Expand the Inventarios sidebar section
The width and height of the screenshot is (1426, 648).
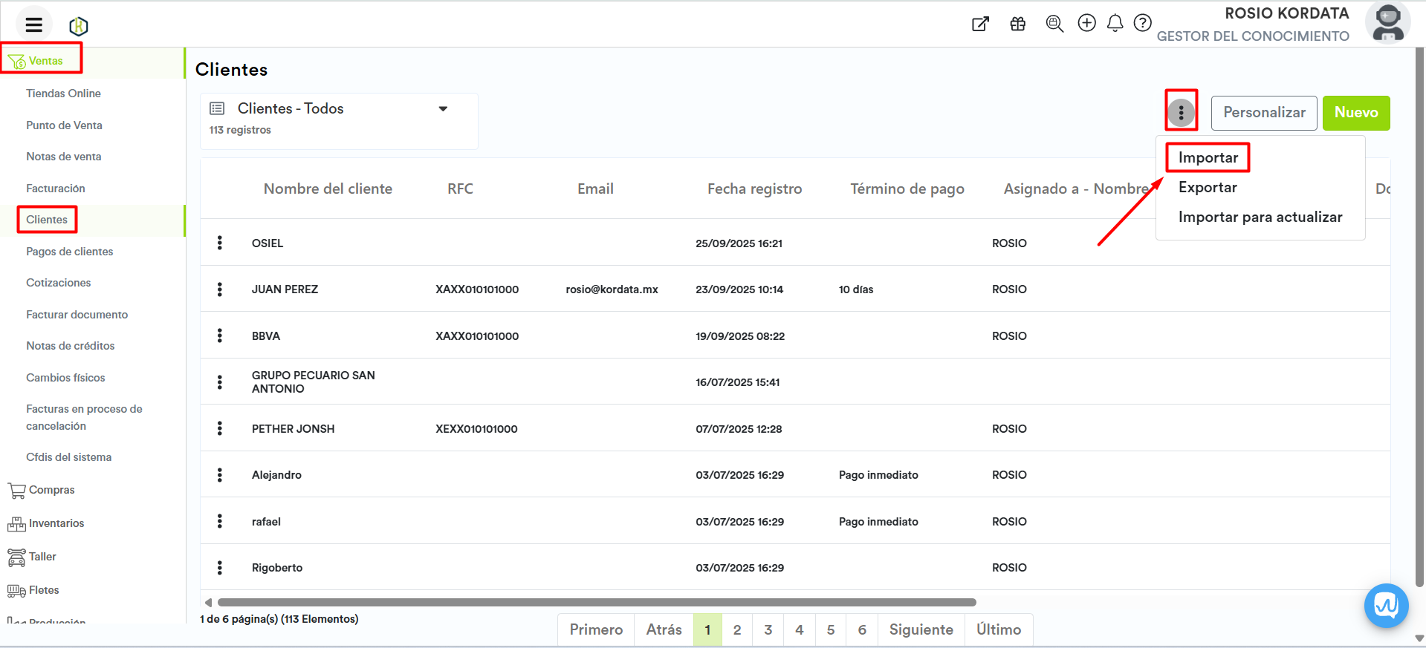click(56, 523)
